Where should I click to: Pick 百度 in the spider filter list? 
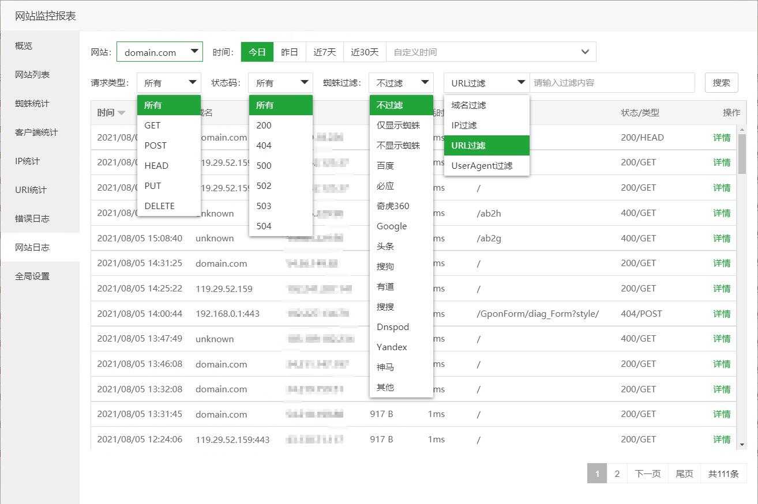(x=401, y=166)
